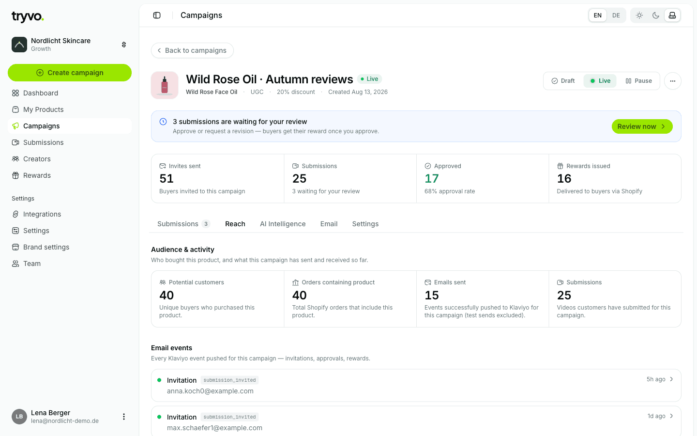Expand the anna.koch0 invitation event chevron
The height and width of the screenshot is (436, 697).
[671, 379]
